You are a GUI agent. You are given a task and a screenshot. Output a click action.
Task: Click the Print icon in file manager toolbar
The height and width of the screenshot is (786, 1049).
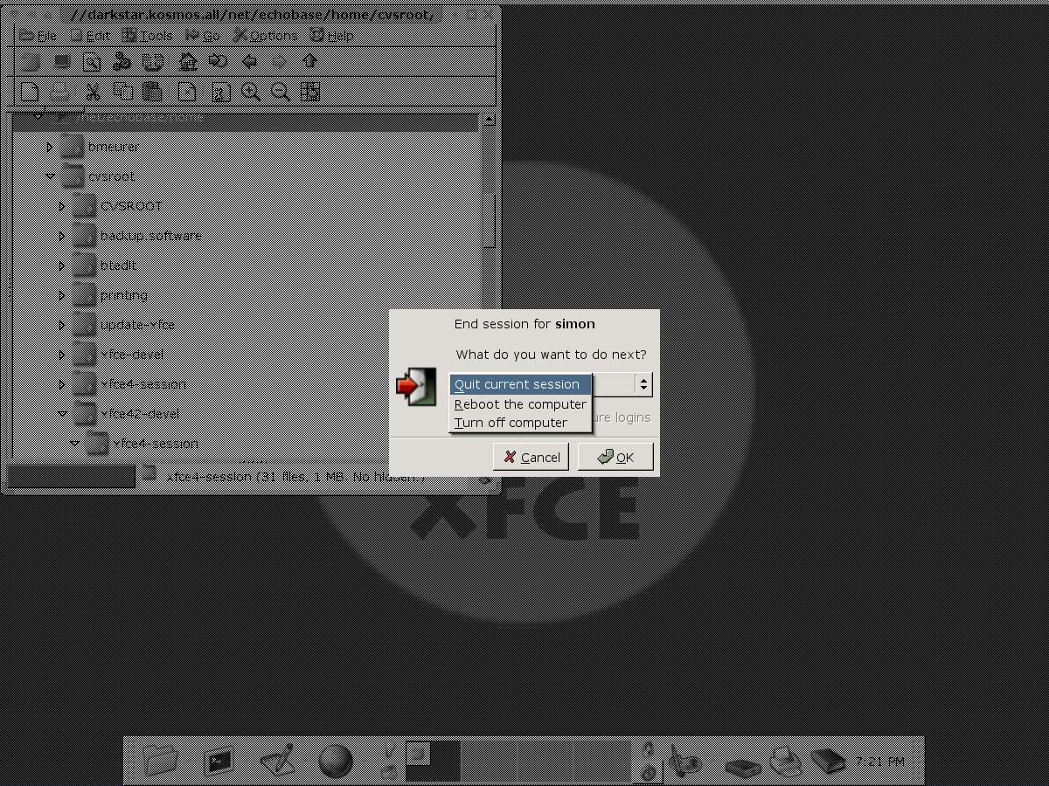(x=61, y=91)
